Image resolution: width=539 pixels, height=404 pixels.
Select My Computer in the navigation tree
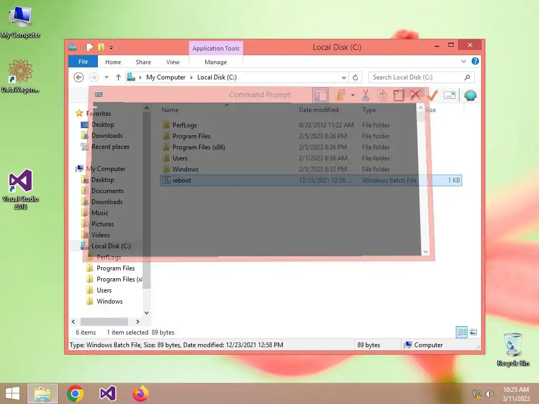pos(105,169)
